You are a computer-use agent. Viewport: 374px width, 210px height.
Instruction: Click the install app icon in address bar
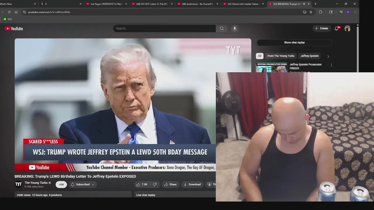tap(305, 12)
